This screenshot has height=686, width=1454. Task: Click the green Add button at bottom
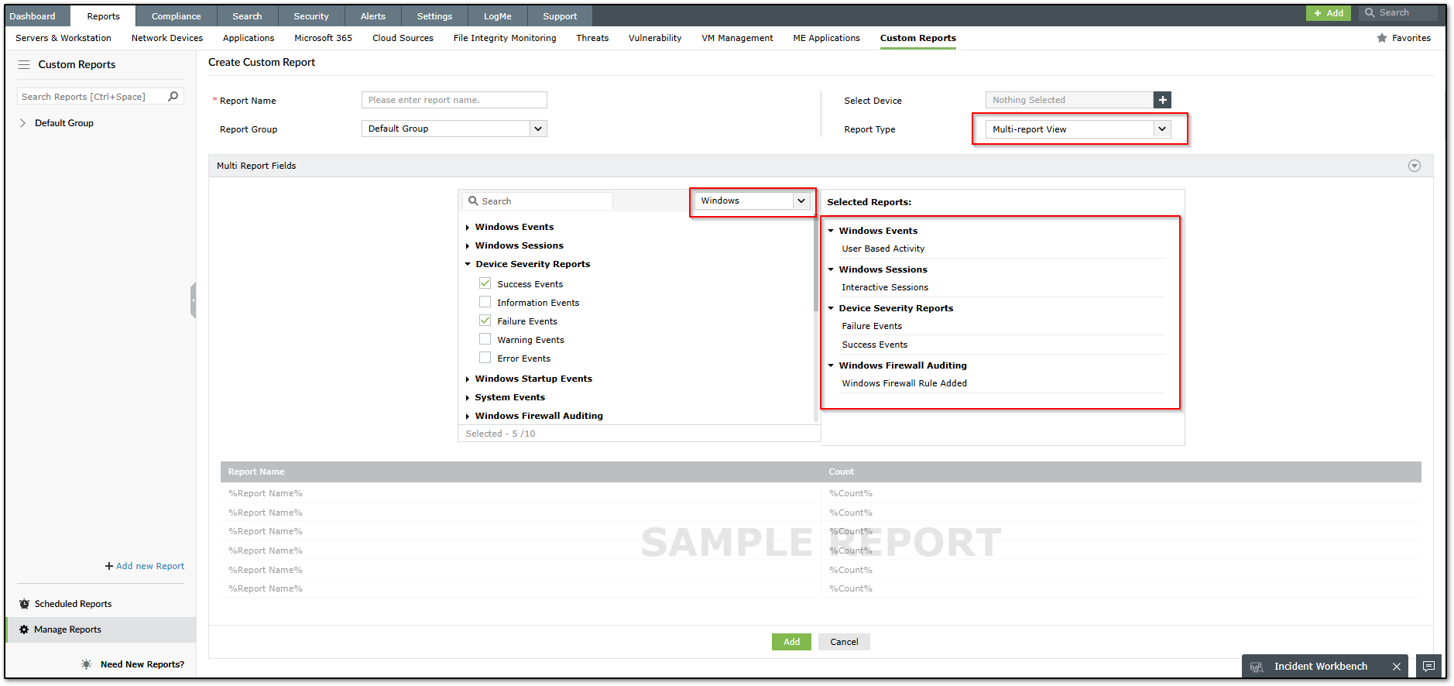tap(791, 642)
